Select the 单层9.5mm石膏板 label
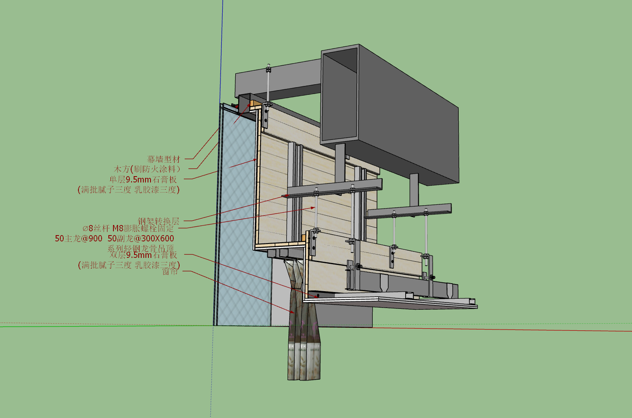 [x=143, y=180]
